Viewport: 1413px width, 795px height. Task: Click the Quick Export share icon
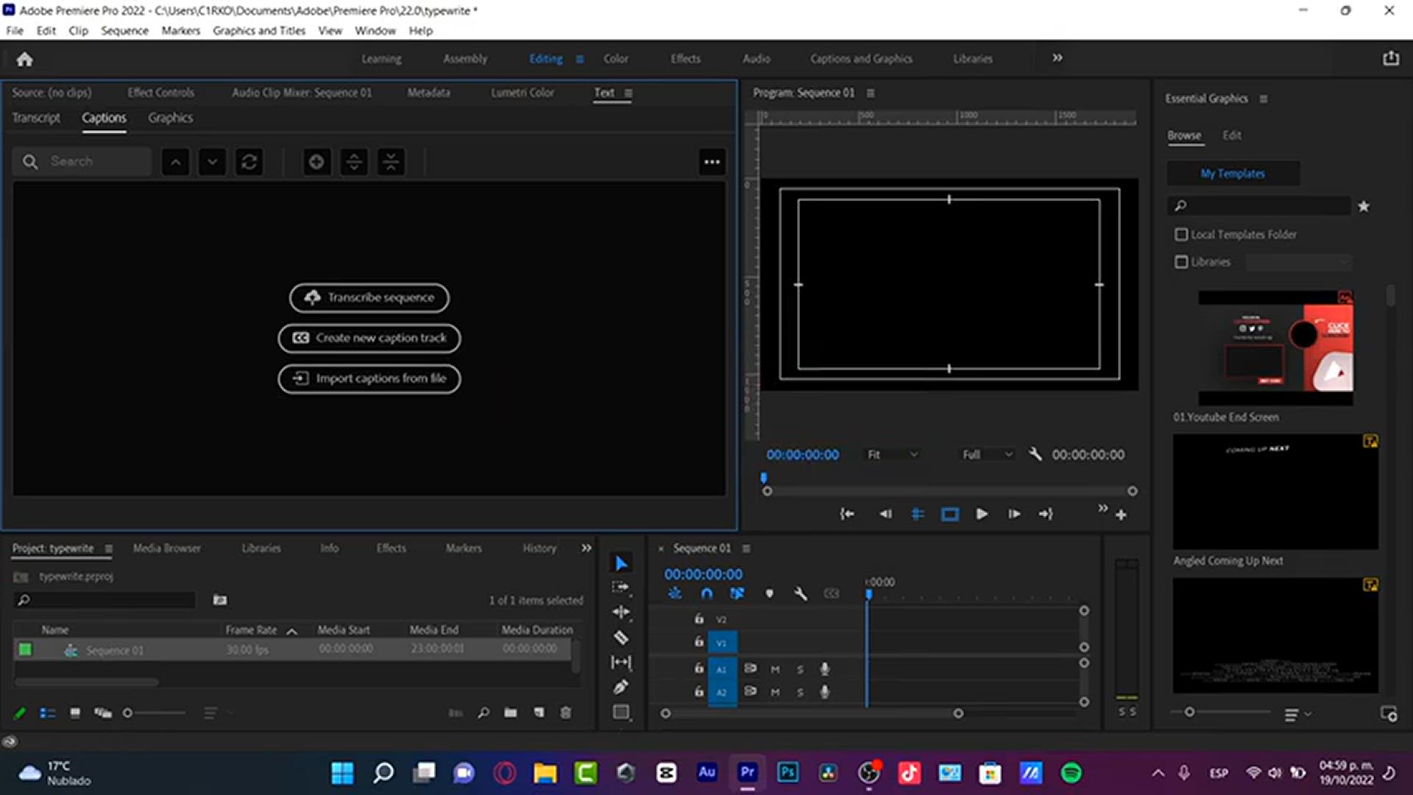coord(1390,58)
